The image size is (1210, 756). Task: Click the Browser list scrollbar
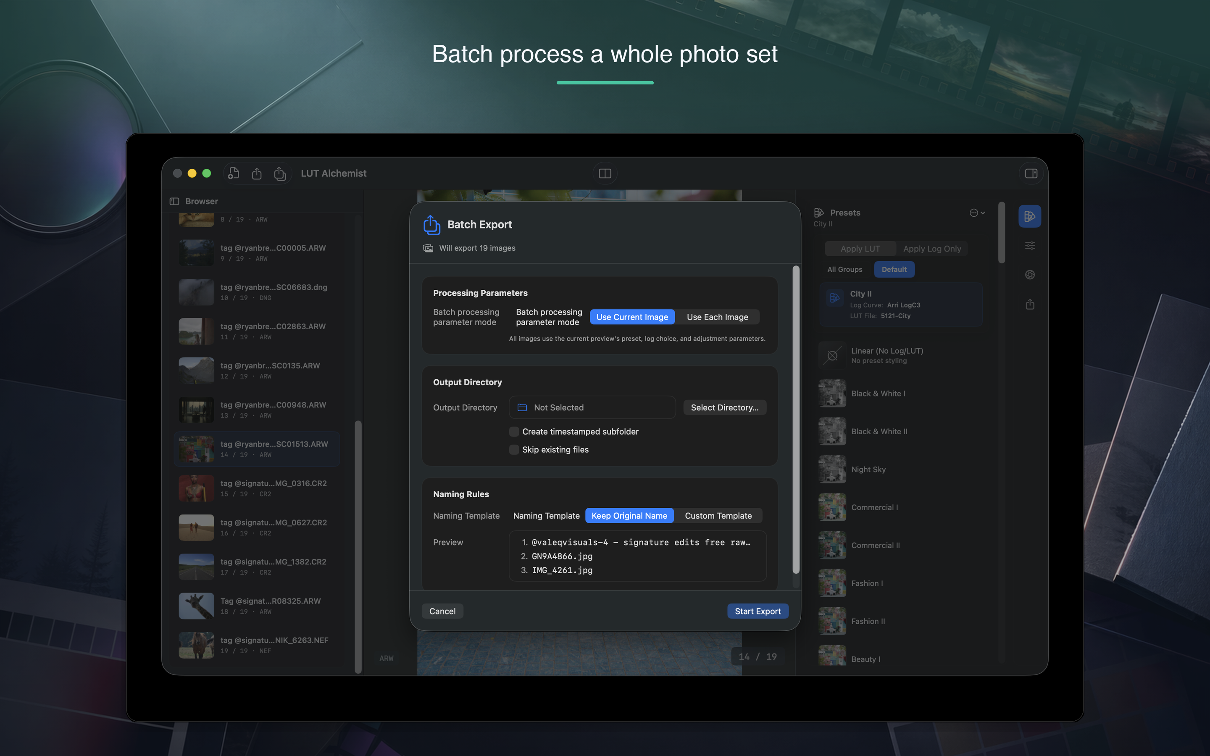tap(358, 546)
